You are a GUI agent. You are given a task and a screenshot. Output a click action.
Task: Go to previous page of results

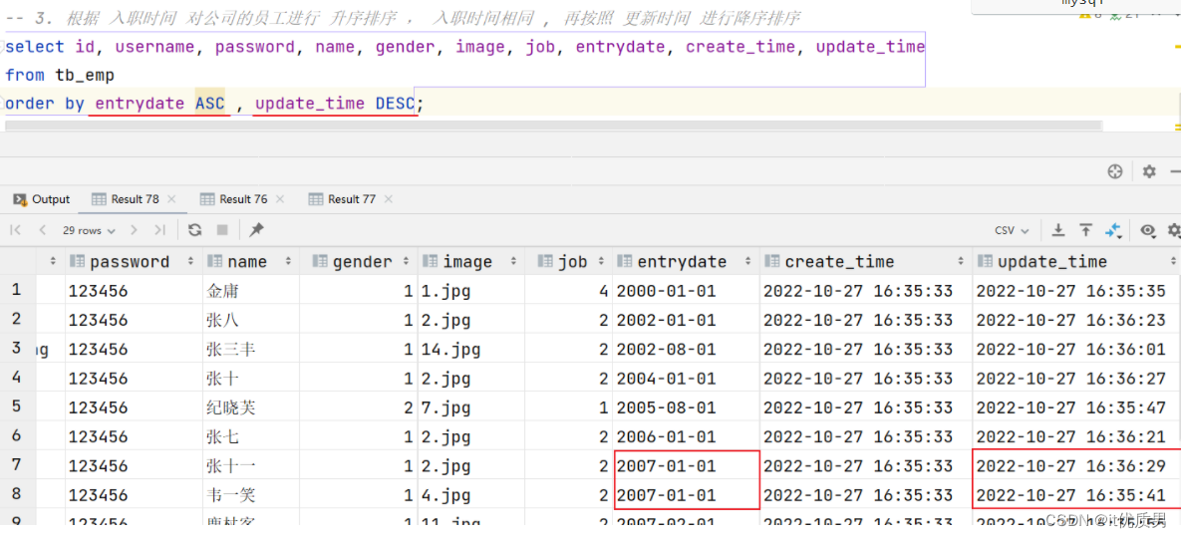tap(43, 230)
